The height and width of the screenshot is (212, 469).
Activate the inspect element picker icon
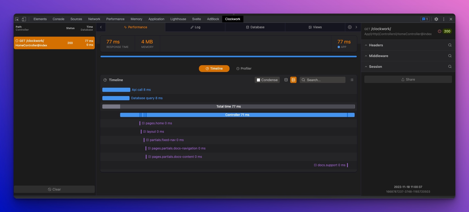point(17,19)
